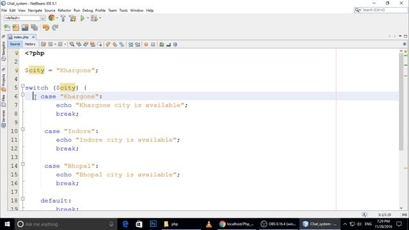Collapse the fold marker beside case "Indore"
This screenshot has height=230, width=409.
click(x=23, y=129)
